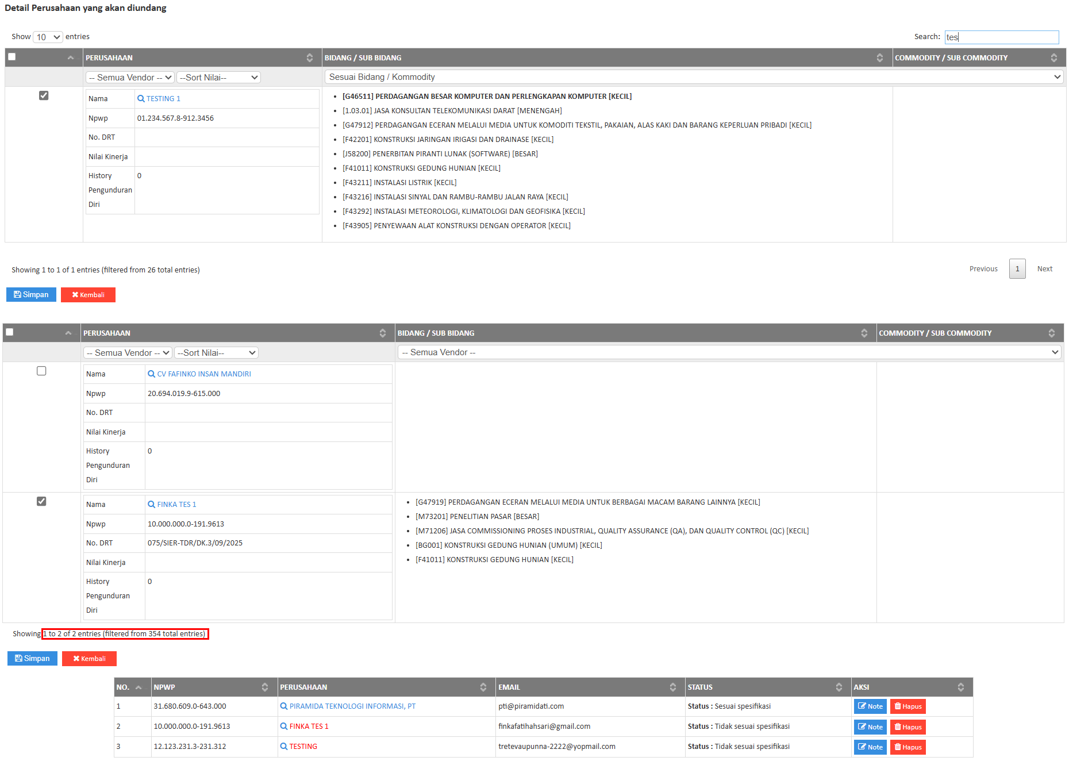Click the Next pagination link

point(1044,269)
